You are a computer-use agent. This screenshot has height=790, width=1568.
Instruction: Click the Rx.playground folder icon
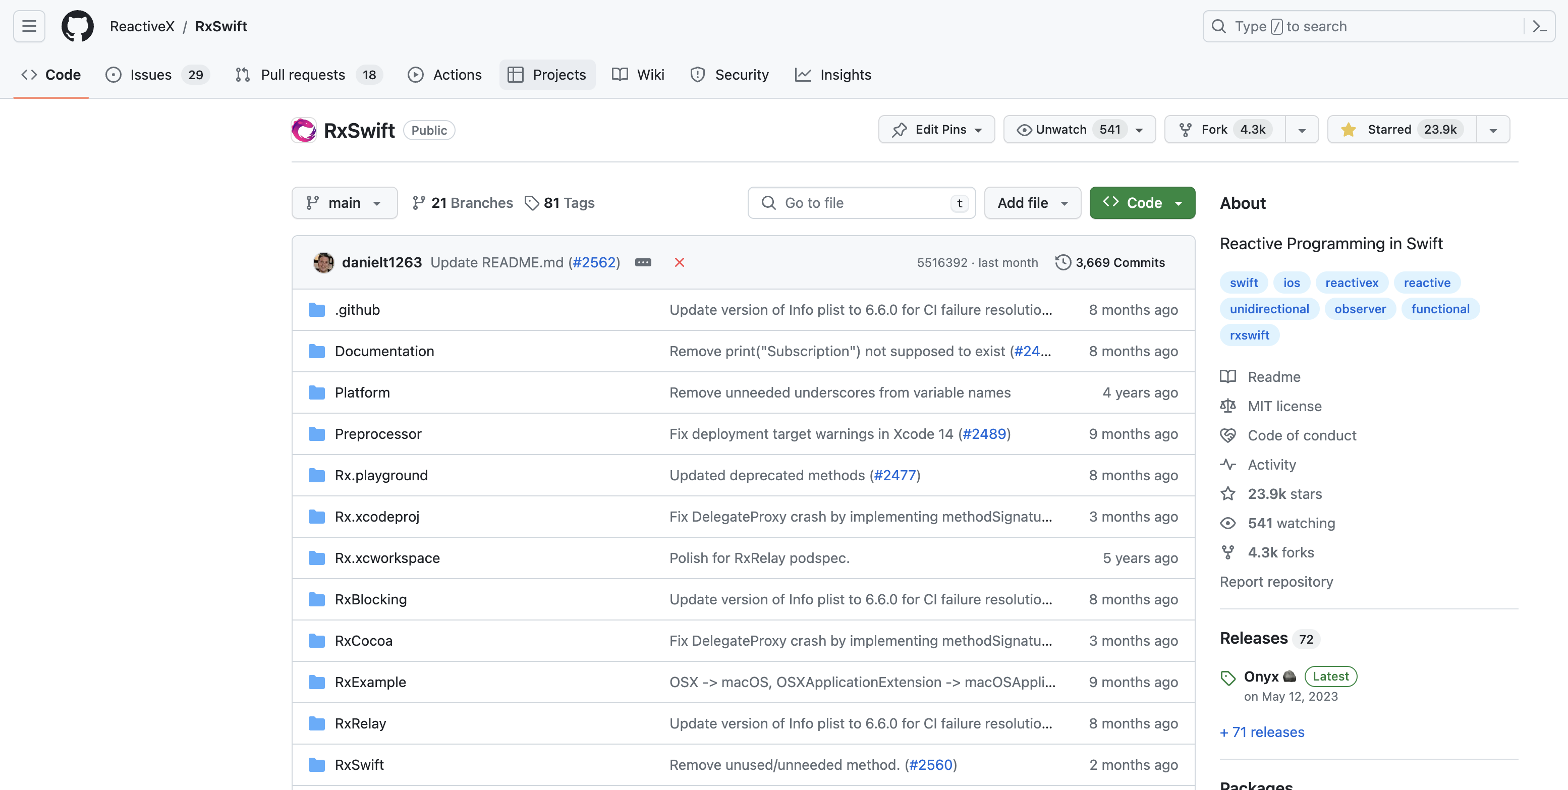[x=316, y=475]
